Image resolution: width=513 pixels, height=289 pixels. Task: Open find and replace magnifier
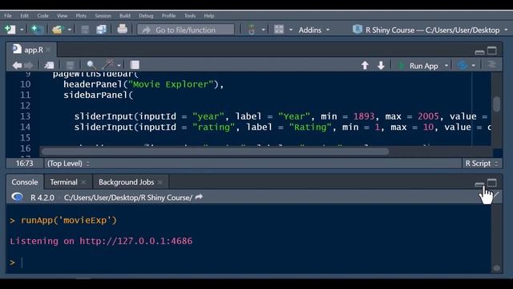click(91, 65)
